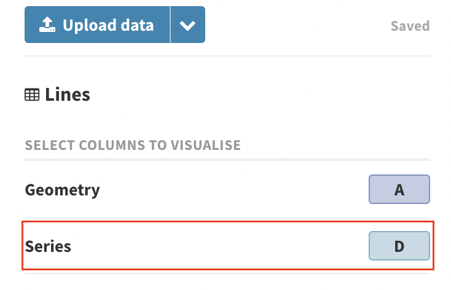The image size is (451, 290).
Task: Select the Geometry row
Action: point(227,189)
